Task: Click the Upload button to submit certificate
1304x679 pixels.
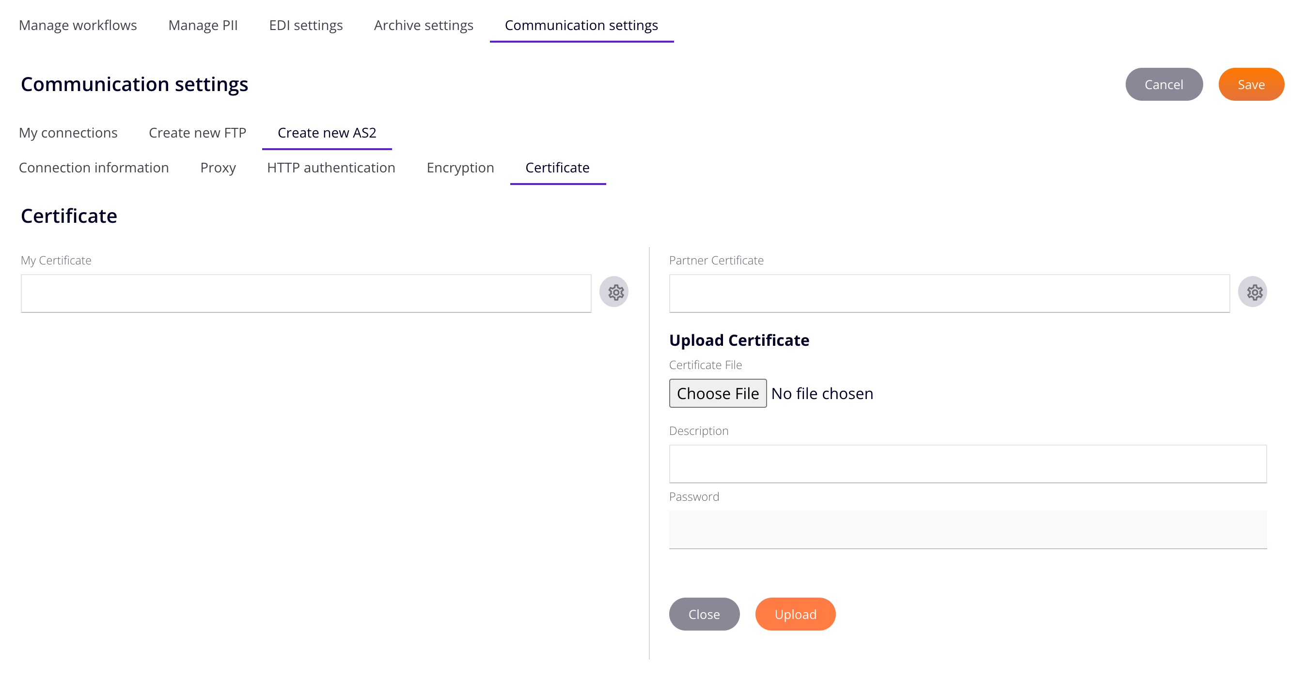Action: (x=795, y=615)
